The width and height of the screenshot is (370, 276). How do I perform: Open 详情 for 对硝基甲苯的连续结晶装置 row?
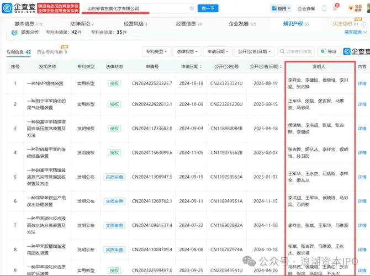pos(362,153)
